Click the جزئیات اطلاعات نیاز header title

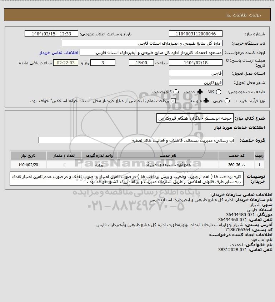tap(243, 15)
